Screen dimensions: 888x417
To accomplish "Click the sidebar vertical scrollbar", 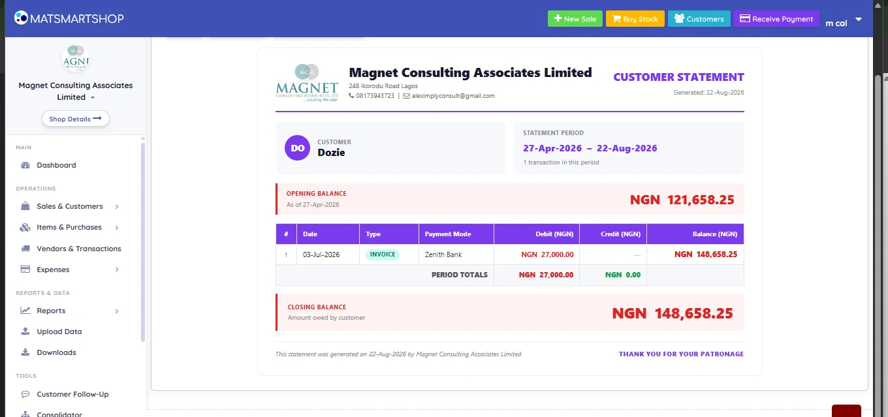I will [x=143, y=241].
